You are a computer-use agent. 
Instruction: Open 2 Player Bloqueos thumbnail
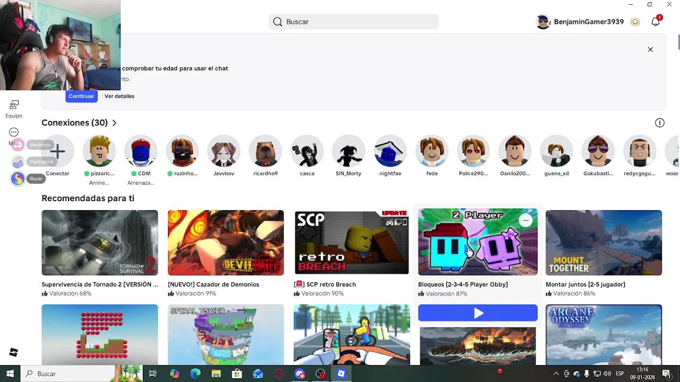pyautogui.click(x=478, y=242)
